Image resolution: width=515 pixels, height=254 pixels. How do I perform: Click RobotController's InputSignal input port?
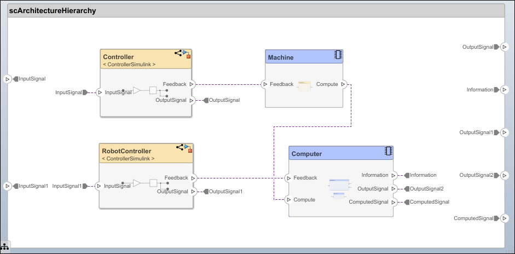(99, 186)
